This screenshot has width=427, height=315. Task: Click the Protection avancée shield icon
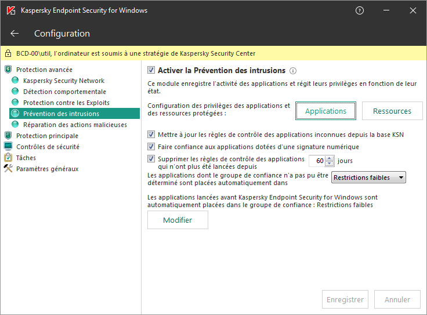[8, 70]
